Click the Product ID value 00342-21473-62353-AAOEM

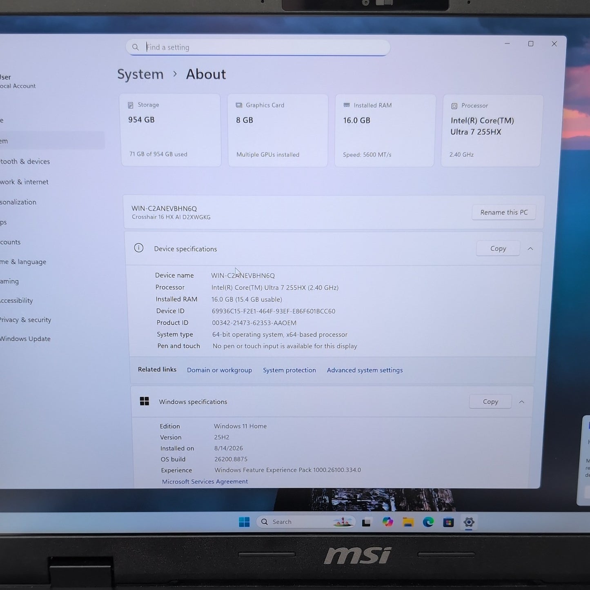254,323
